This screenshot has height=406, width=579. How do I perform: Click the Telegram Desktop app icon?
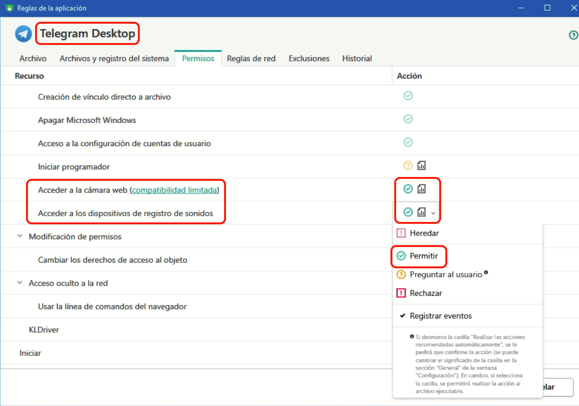click(23, 34)
